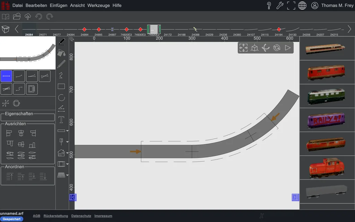
Task: Open the Datei menu
Action: (x=17, y=6)
